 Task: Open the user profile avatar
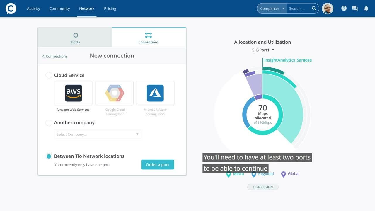point(328,8)
